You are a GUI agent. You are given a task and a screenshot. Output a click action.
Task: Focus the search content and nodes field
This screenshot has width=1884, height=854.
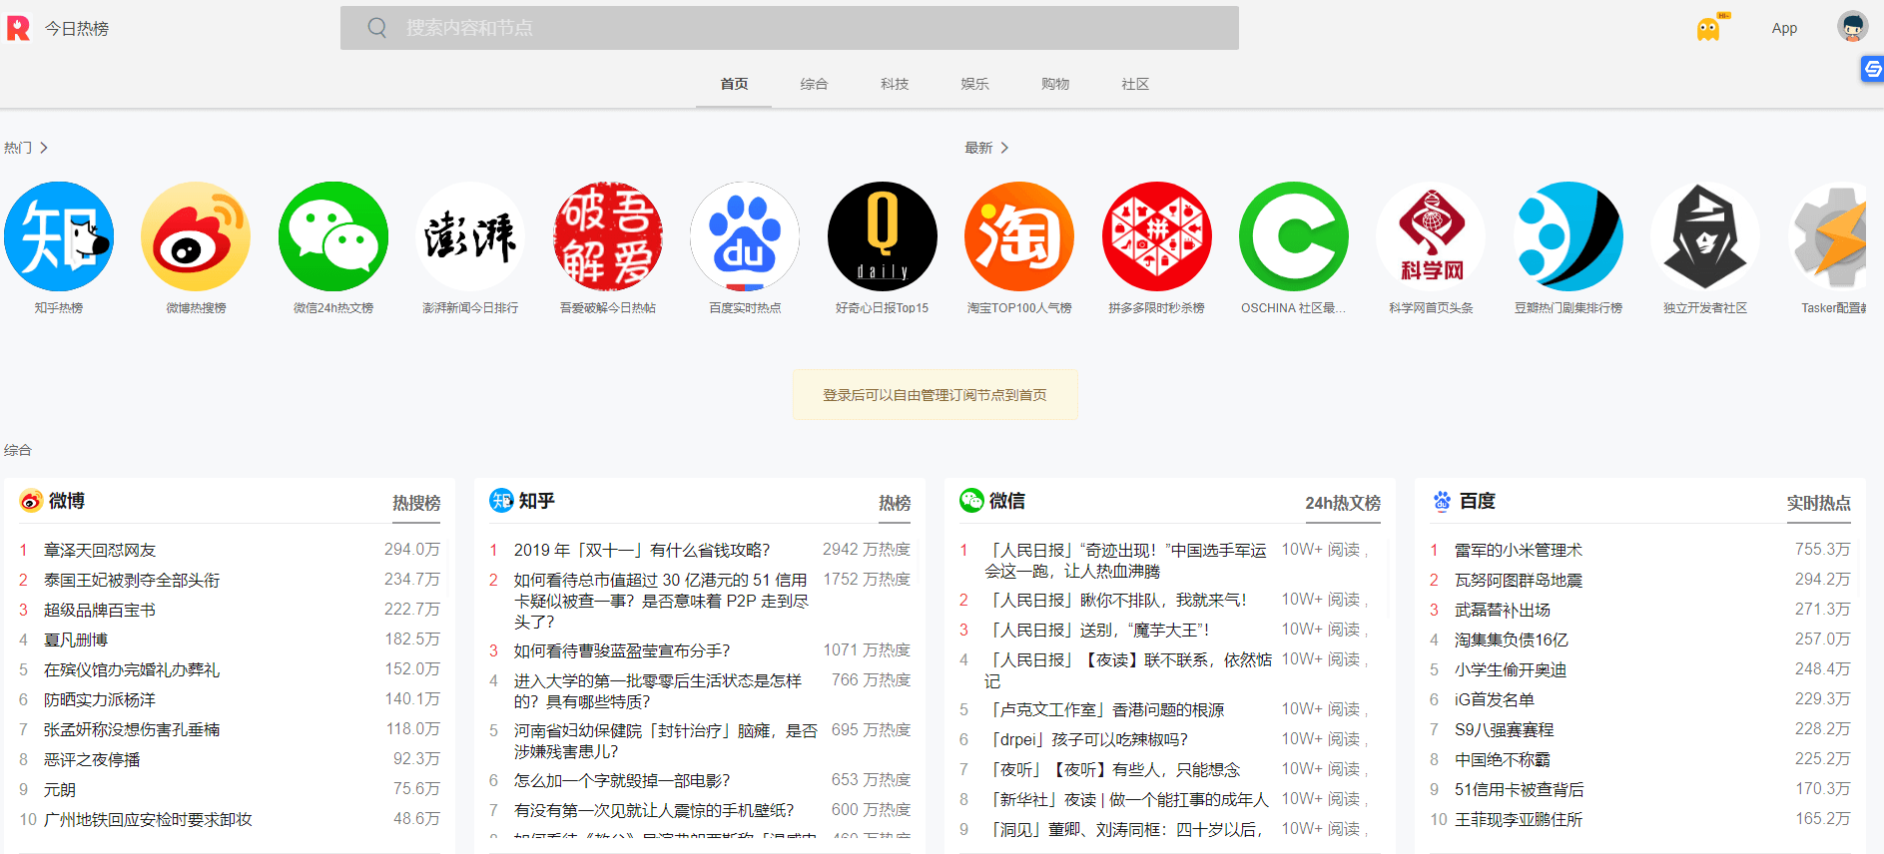789,28
